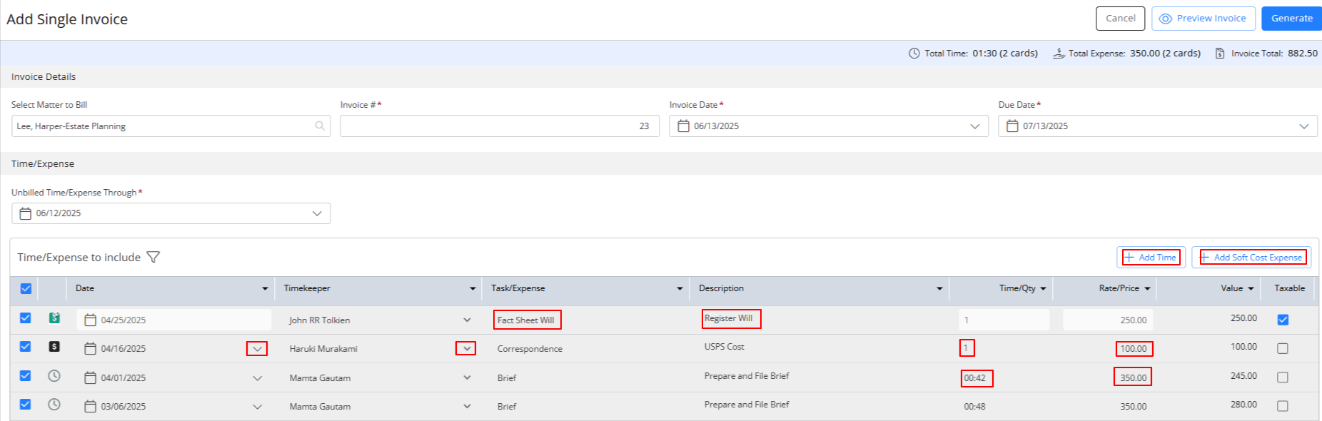The height and width of the screenshot is (421, 1322).
Task: Click the Rate/Price input showing 250.00
Action: (x=1108, y=320)
